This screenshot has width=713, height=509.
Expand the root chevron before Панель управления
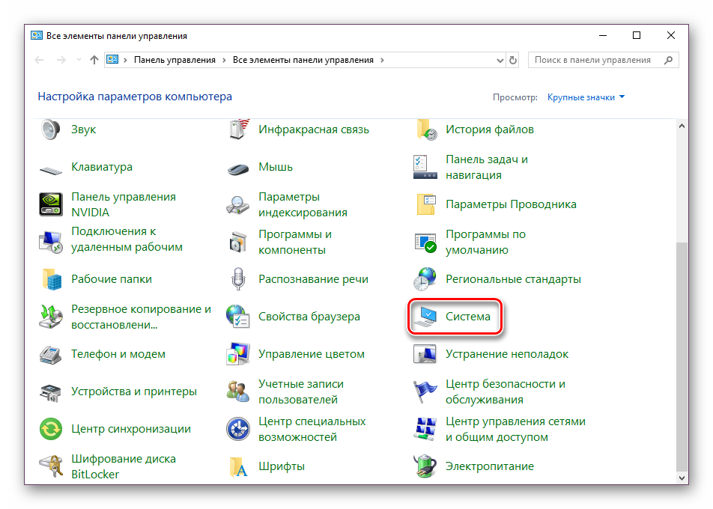(x=125, y=60)
